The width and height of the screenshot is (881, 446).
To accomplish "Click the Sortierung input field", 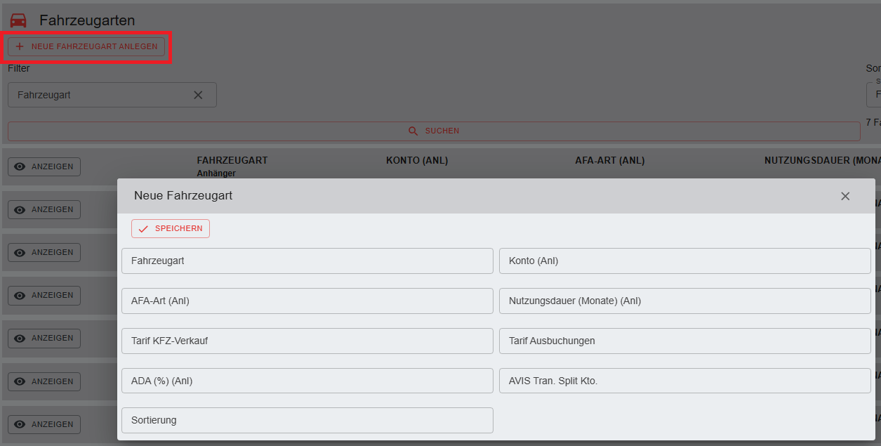I will pyautogui.click(x=307, y=420).
